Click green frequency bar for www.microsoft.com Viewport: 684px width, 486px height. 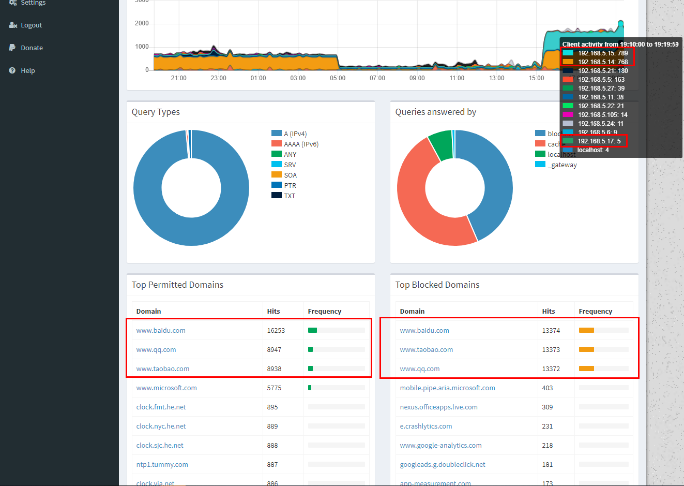[310, 388]
